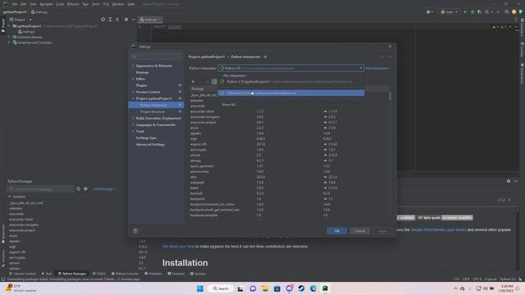Expand Editor settings category
Image resolution: width=525 pixels, height=295 pixels.
tap(133, 79)
